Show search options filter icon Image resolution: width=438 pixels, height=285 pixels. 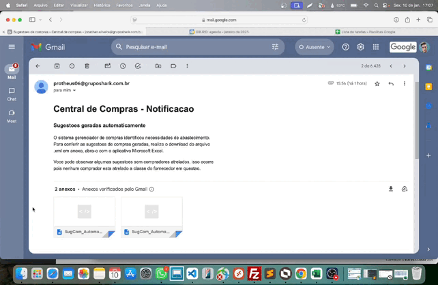pyautogui.click(x=275, y=47)
